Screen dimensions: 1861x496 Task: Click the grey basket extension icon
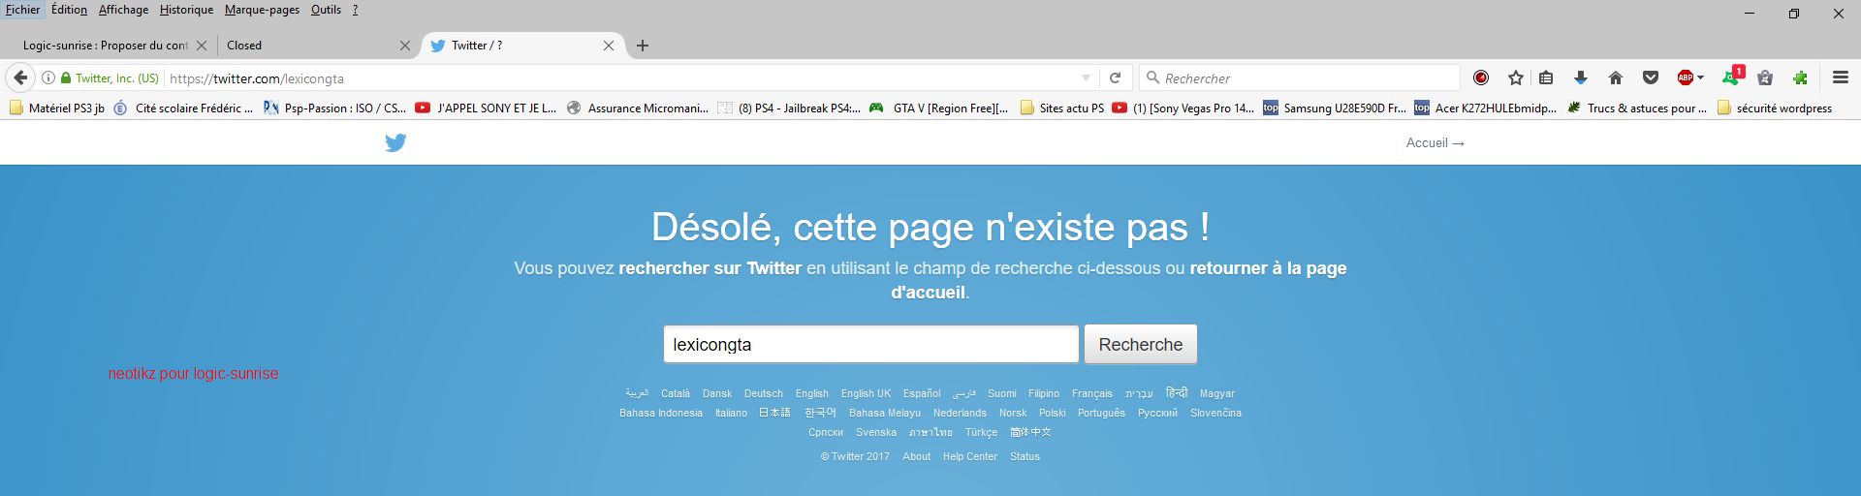pos(1765,77)
